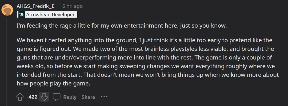Viewport: 288px width, 106px height.
Task: Click the Reply text button
Action: tap(70, 97)
